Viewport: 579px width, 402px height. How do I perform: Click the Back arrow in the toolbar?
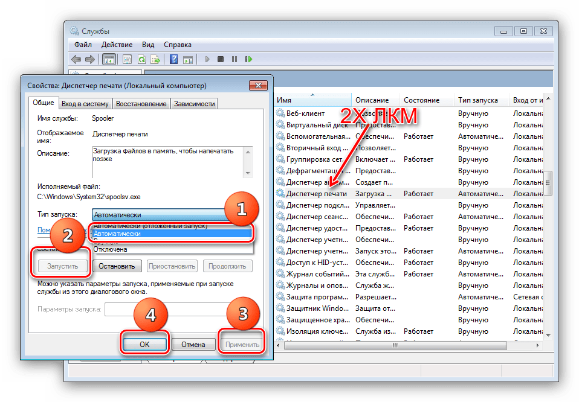[x=76, y=59]
